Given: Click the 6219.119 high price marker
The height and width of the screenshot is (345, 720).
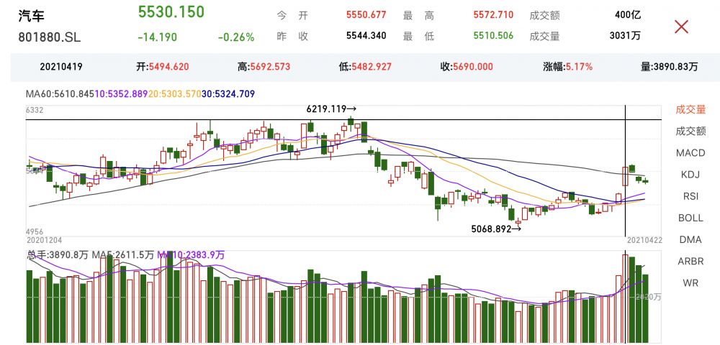Looking at the screenshot, I should click(330, 109).
